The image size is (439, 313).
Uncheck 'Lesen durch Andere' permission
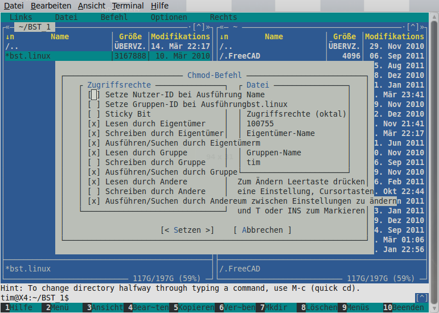point(95,182)
